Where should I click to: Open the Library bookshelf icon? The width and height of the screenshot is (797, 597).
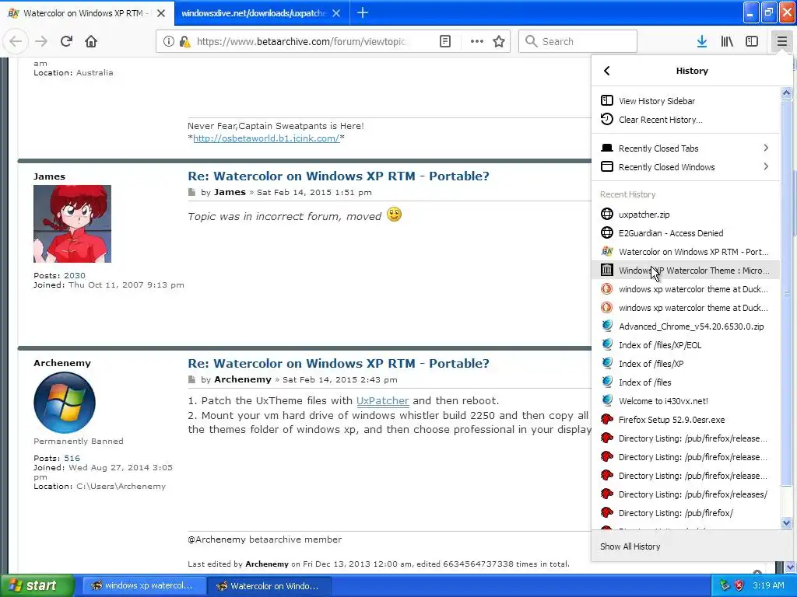[727, 41]
